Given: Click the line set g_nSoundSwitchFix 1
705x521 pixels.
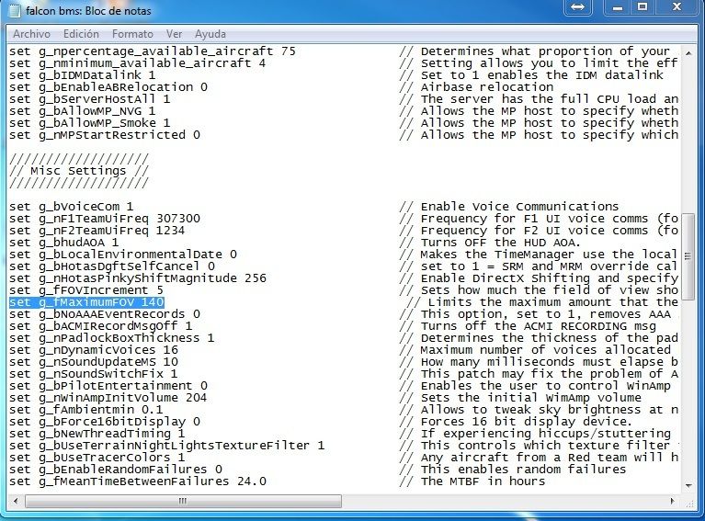Looking at the screenshot, I should [93, 374].
